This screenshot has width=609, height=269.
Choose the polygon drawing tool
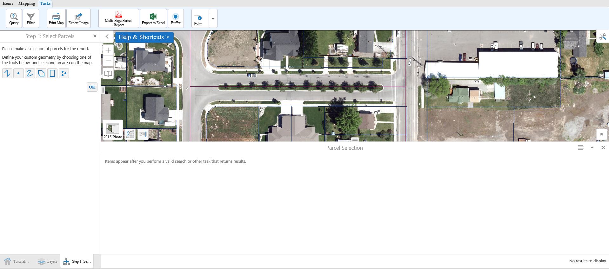pos(41,73)
